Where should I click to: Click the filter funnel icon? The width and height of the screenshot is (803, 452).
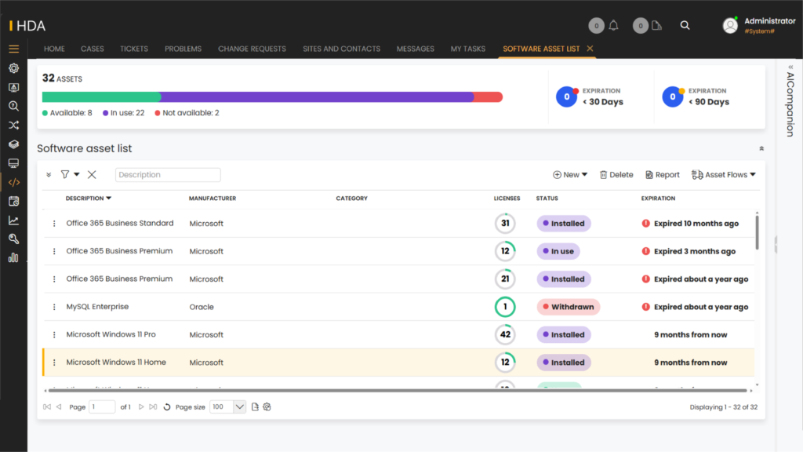65,175
